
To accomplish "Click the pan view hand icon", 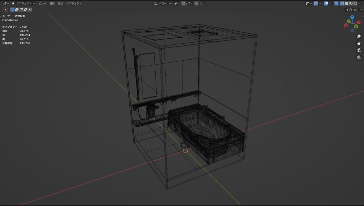I will pyautogui.click(x=359, y=43).
